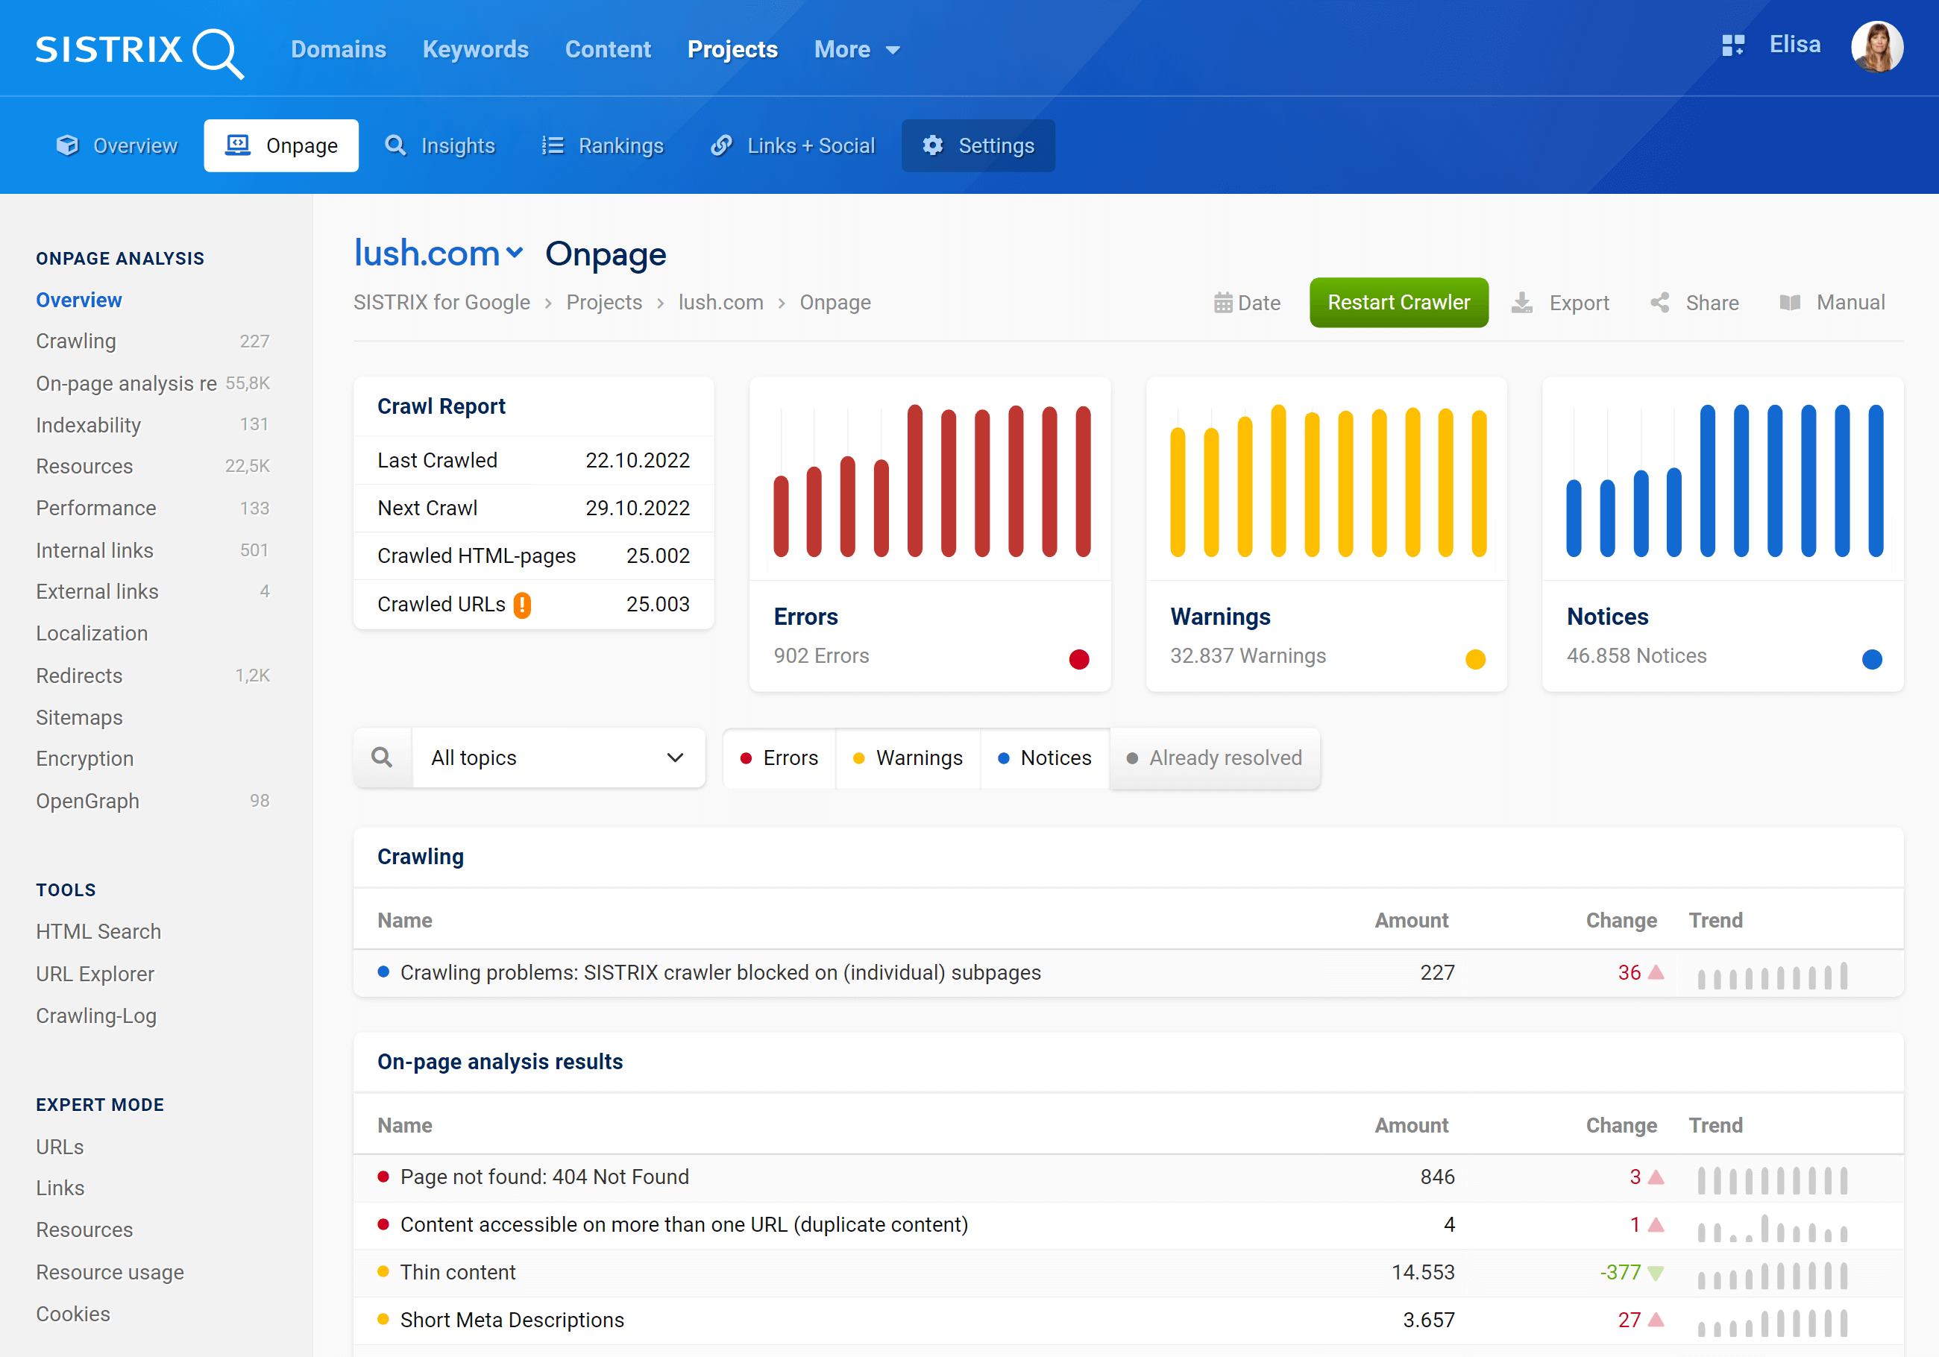The height and width of the screenshot is (1357, 1939).
Task: Open Resource usage in Expert Mode
Action: coord(110,1273)
